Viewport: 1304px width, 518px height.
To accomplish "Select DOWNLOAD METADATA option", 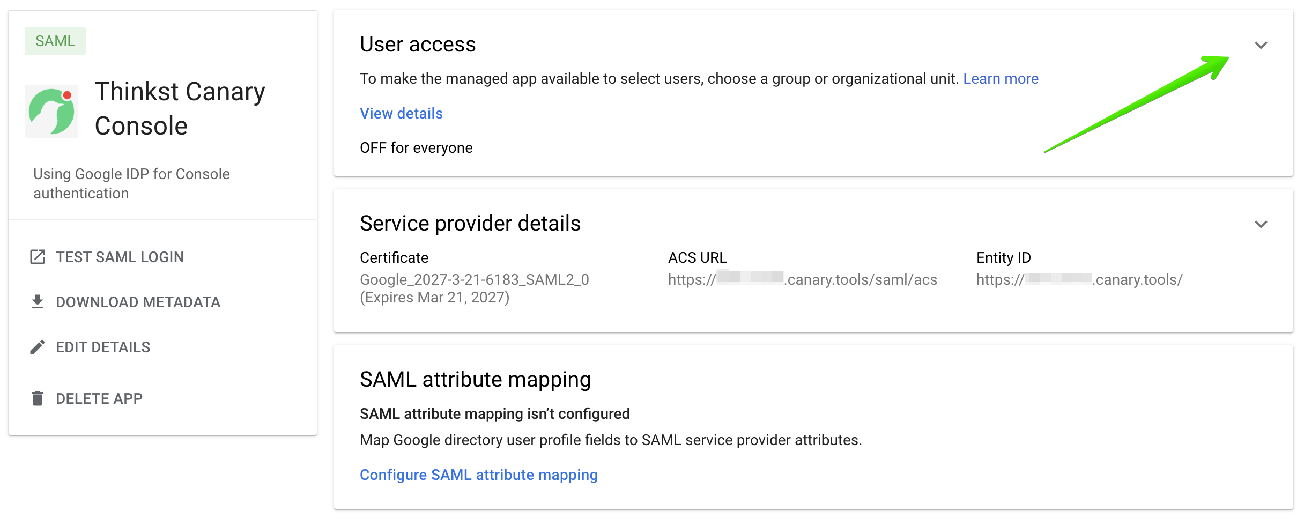I will pyautogui.click(x=138, y=302).
